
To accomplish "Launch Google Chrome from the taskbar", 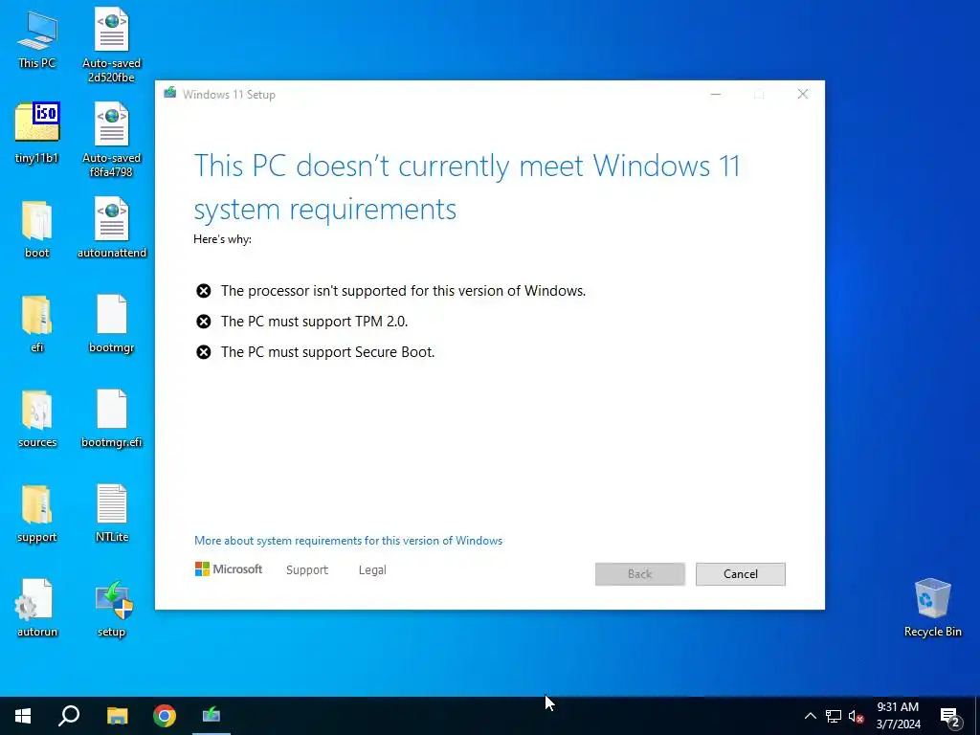I will tap(165, 716).
